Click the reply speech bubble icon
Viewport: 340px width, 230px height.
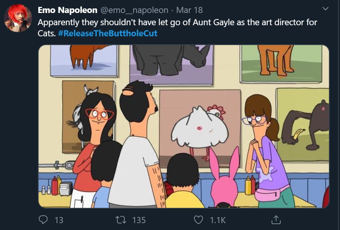[x=42, y=220]
